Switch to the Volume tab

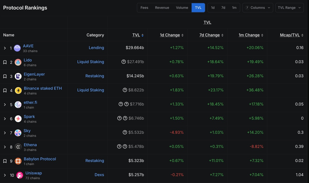(182, 8)
